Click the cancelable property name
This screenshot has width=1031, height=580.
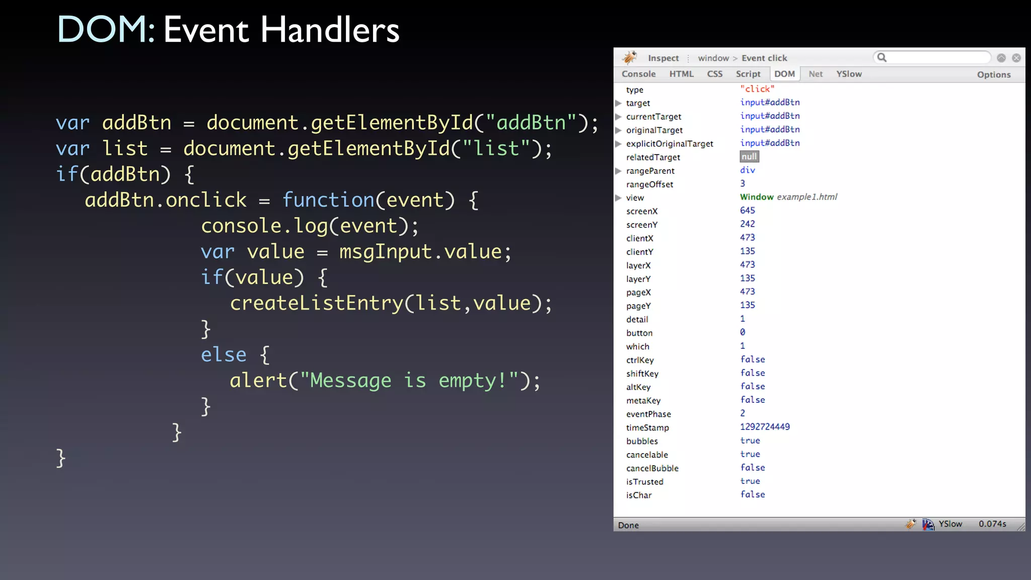point(647,455)
